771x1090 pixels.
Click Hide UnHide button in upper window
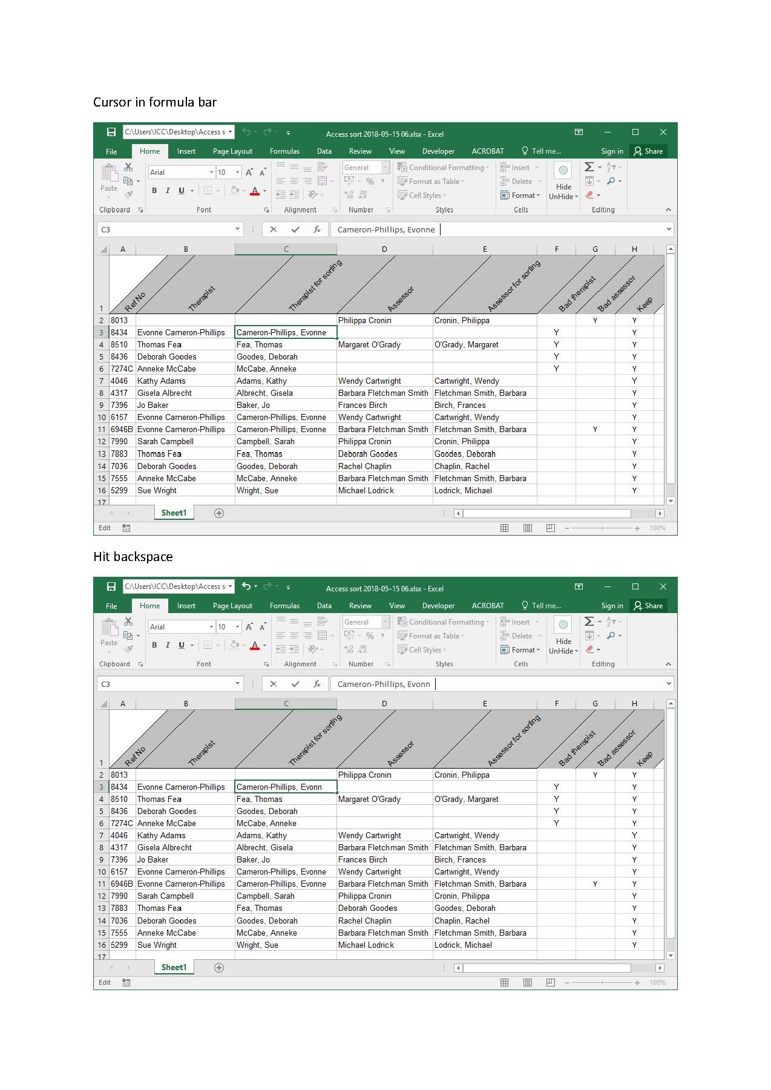[563, 182]
